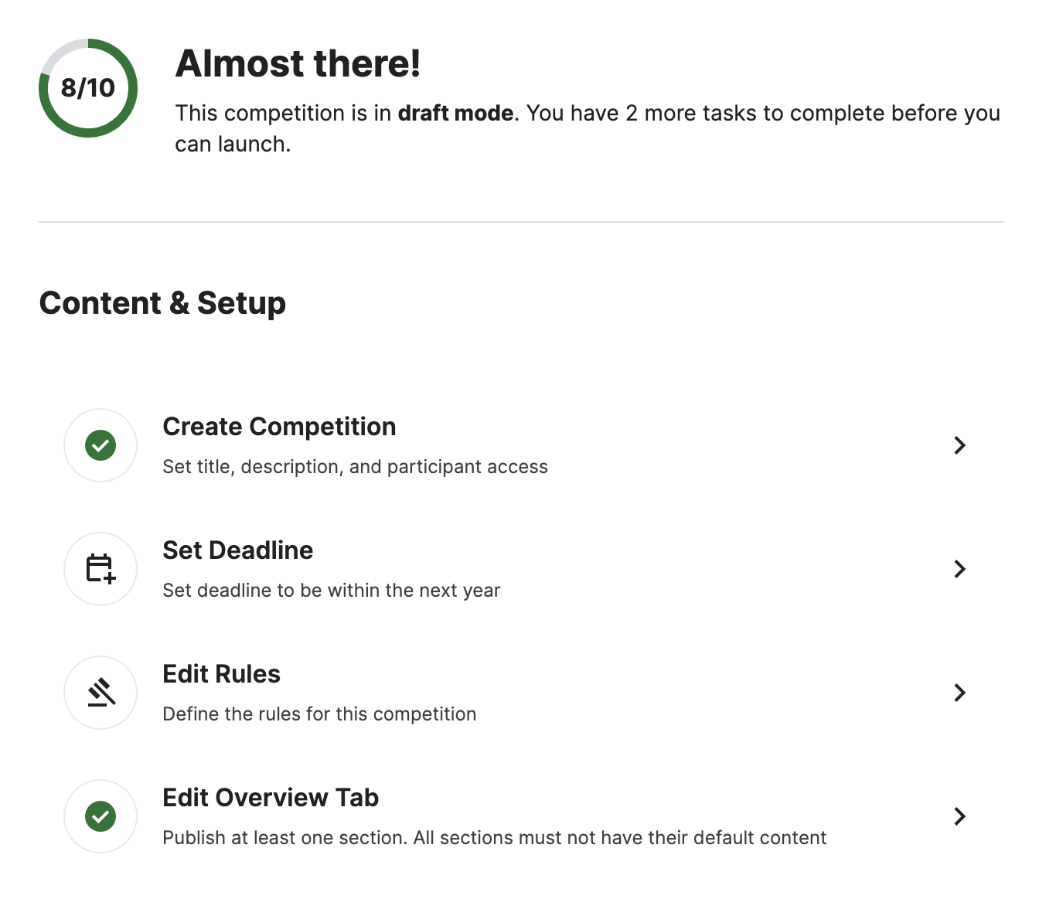Open the Create Competition task title

[279, 427]
